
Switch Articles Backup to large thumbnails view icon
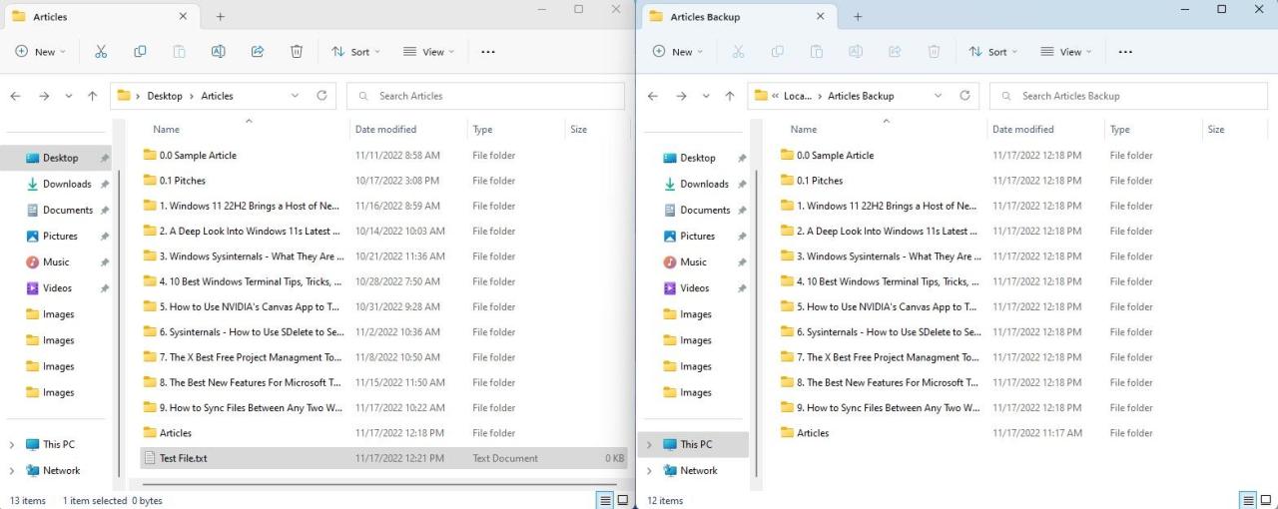coord(1265,500)
